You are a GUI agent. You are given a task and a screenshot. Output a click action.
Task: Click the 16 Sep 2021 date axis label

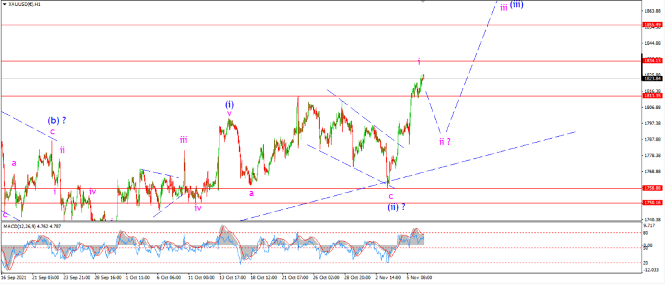pos(13,278)
